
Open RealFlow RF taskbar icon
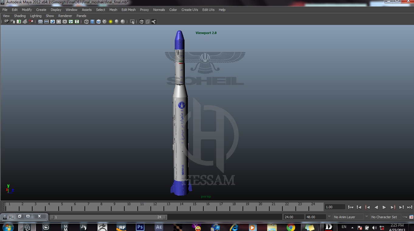click(121, 227)
